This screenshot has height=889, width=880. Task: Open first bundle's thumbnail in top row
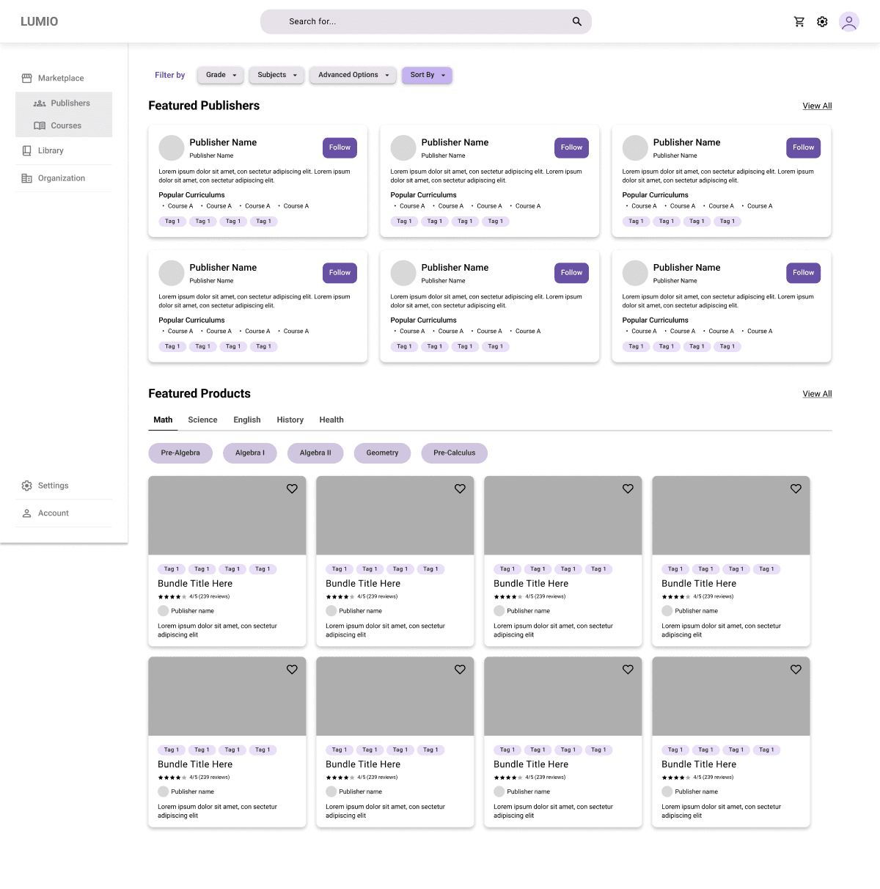227,516
